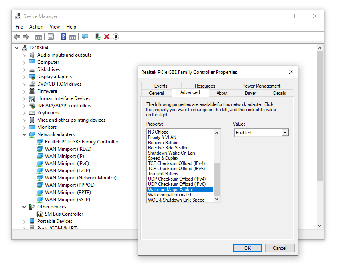Select the Receive Side Scaling property
The image size is (338, 269).
click(180, 148)
